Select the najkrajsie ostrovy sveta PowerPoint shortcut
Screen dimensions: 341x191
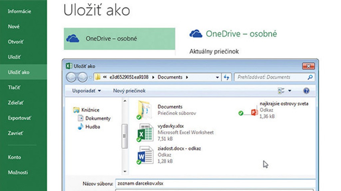[254, 113]
